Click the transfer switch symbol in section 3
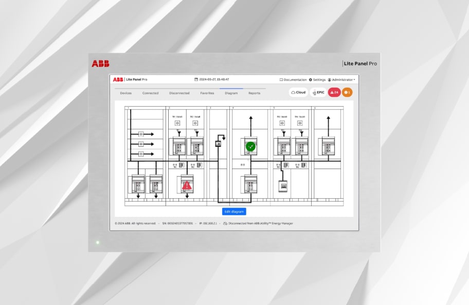Screen dimensions: 469x305 (x=218, y=143)
